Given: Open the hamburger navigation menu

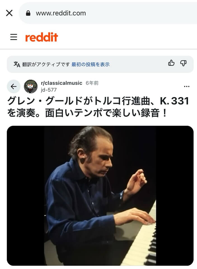Looking at the screenshot, I should click(x=14, y=37).
